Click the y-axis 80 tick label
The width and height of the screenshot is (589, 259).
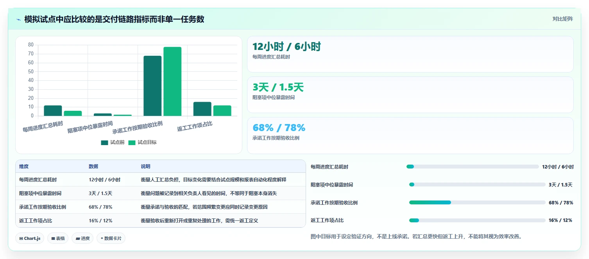[x=31, y=45]
